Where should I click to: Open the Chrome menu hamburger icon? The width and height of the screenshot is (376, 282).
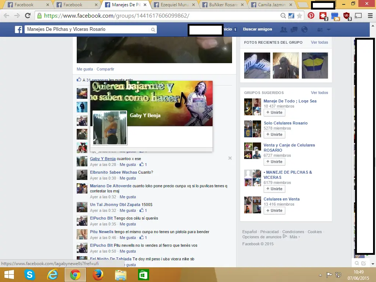click(370, 16)
